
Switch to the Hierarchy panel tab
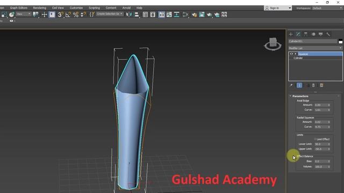[306, 34]
